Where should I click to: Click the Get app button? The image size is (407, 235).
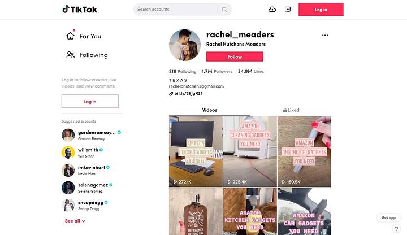coord(388,217)
